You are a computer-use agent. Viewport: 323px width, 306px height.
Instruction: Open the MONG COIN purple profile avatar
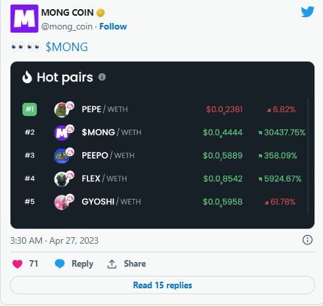[x=24, y=18]
